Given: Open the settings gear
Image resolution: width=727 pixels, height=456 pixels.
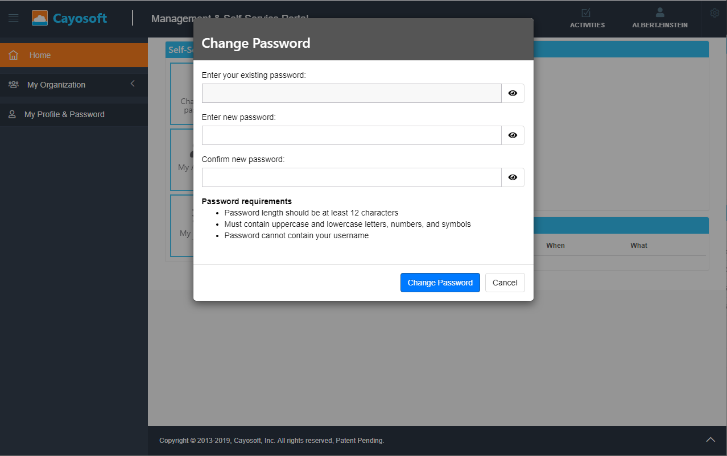Looking at the screenshot, I should coord(714,12).
